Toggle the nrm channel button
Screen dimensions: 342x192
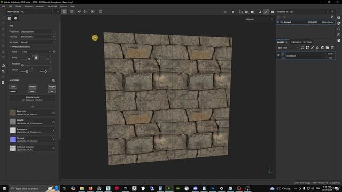(32, 91)
